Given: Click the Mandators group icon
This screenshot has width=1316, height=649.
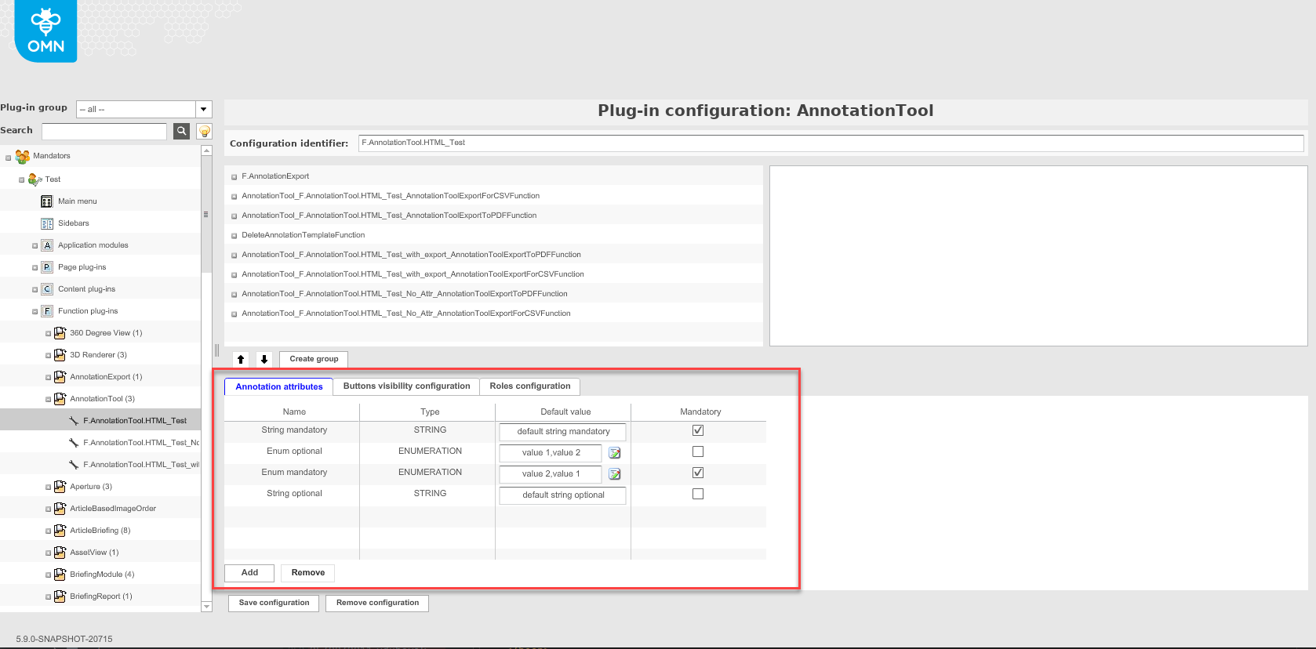Looking at the screenshot, I should tap(23, 157).
